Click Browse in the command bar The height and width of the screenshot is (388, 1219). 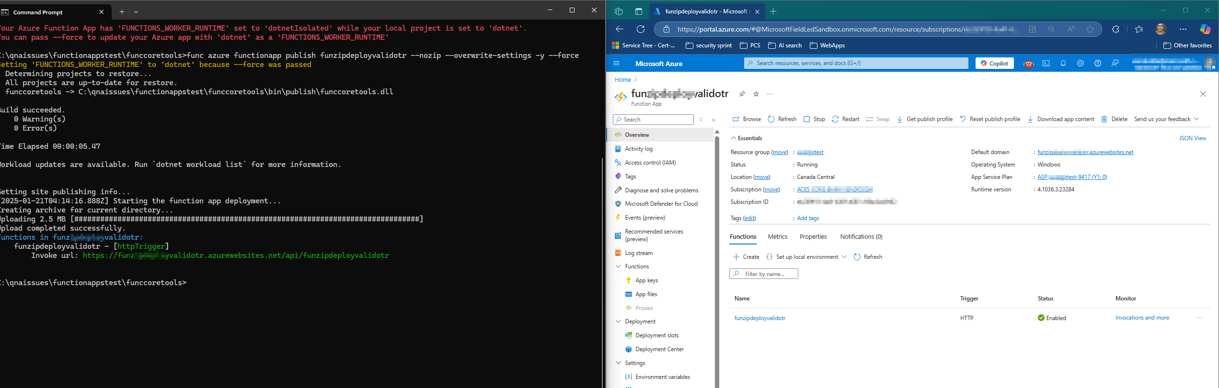(747, 119)
